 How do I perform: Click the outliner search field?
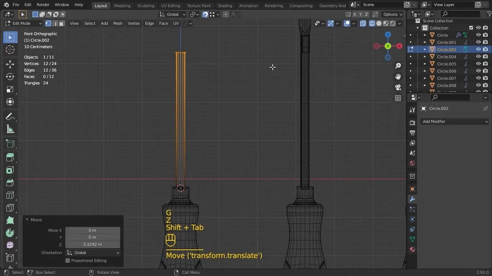point(460,14)
